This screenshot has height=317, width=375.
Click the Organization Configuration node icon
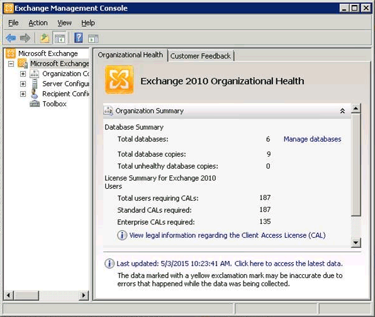click(x=35, y=74)
